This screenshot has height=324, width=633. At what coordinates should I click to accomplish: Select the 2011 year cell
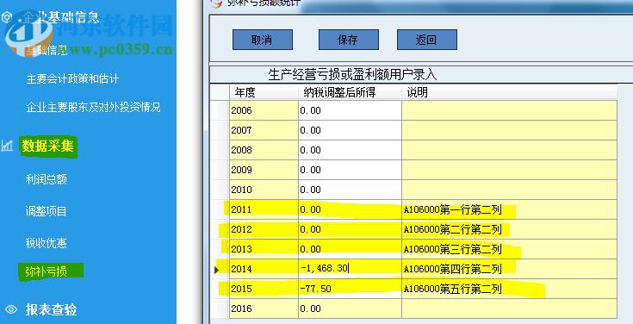264,209
